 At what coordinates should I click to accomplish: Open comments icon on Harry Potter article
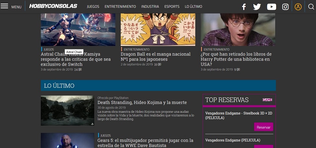coord(238,70)
